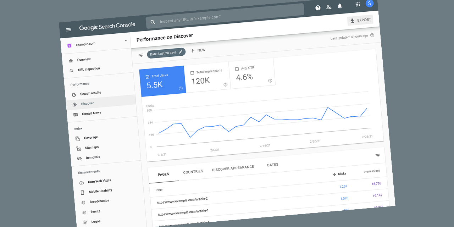
Task: Click the Google G Search results icon
Action: coord(74,95)
